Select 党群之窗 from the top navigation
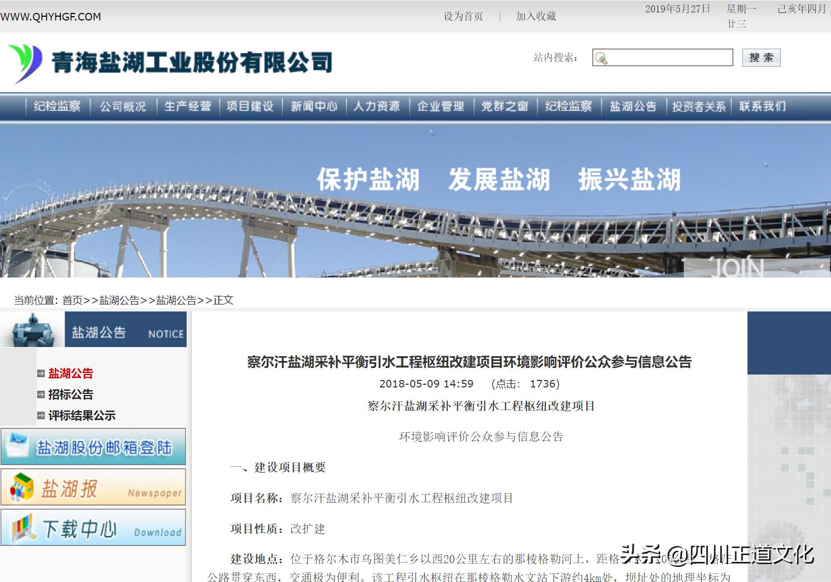This screenshot has width=831, height=582. (504, 106)
